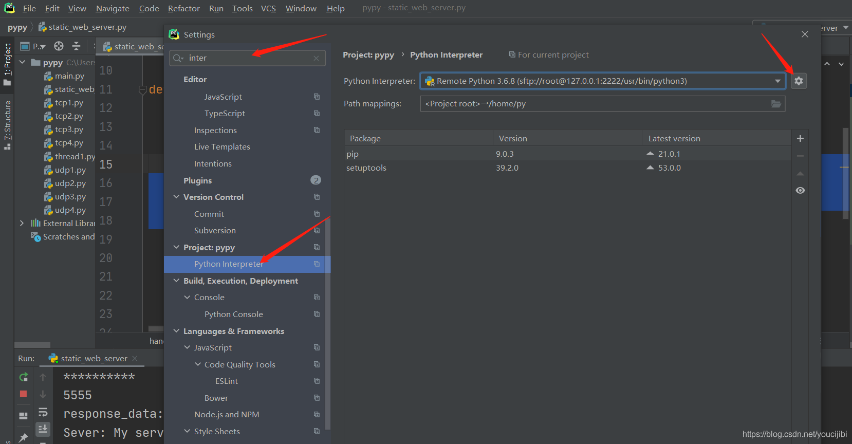Click copy icon next to JavaScript under Editor
Image resolution: width=852 pixels, height=444 pixels.
click(317, 97)
